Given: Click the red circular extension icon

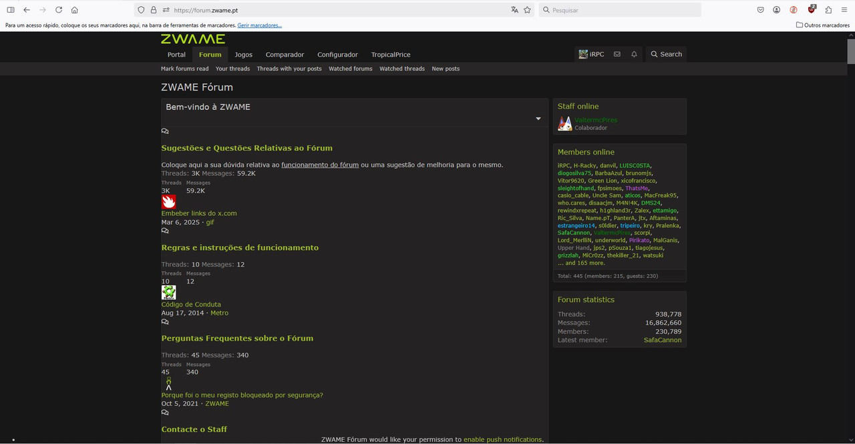Looking at the screenshot, I should pos(794,10).
